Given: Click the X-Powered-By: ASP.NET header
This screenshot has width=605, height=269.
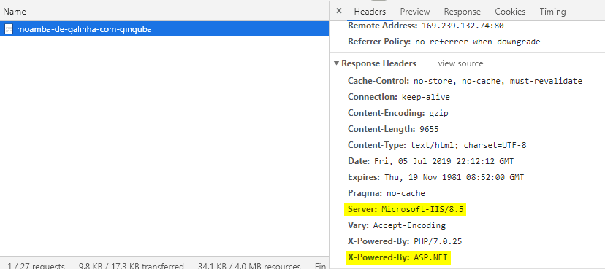Looking at the screenshot, I should pos(397,257).
